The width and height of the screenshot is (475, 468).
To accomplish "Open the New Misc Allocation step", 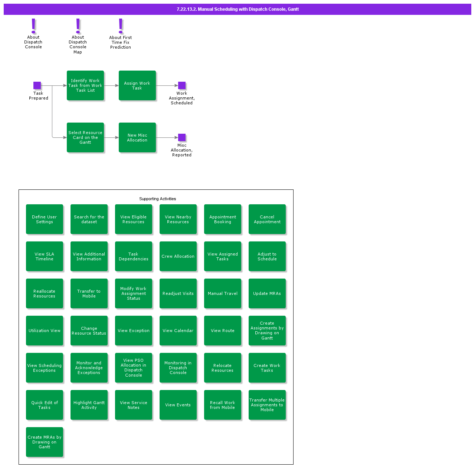I will tap(137, 137).
